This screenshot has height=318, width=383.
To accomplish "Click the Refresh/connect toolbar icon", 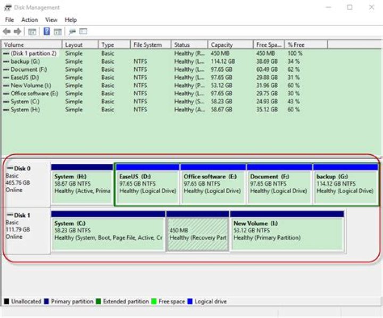I will pyautogui.click(x=72, y=31).
